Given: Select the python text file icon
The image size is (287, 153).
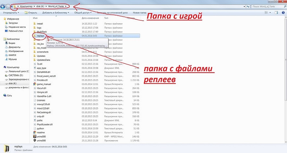Looking at the screenshot, I should click(x=35, y=128).
